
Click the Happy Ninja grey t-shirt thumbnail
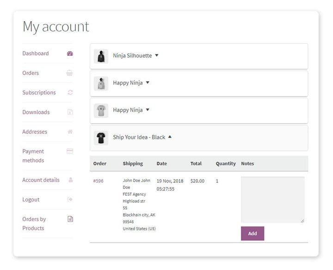pos(101,111)
